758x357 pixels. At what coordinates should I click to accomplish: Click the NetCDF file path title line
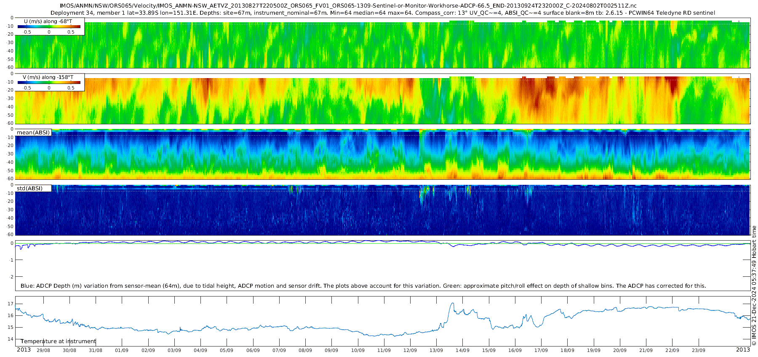[348, 6]
